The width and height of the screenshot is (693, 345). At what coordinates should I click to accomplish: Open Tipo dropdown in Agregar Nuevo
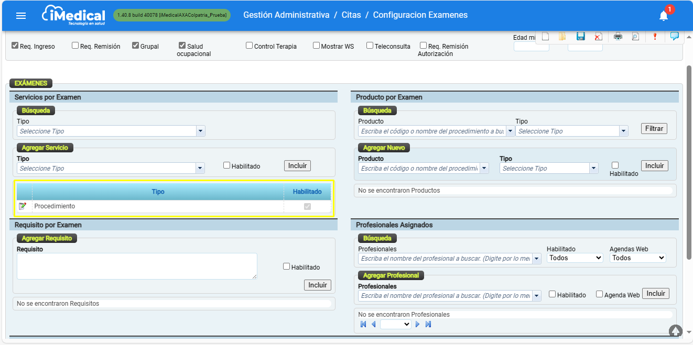(x=594, y=168)
